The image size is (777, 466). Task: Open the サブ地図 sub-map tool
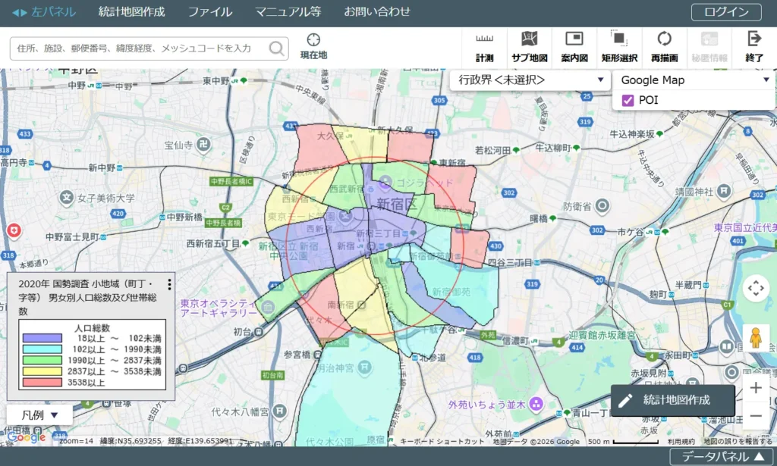point(529,47)
